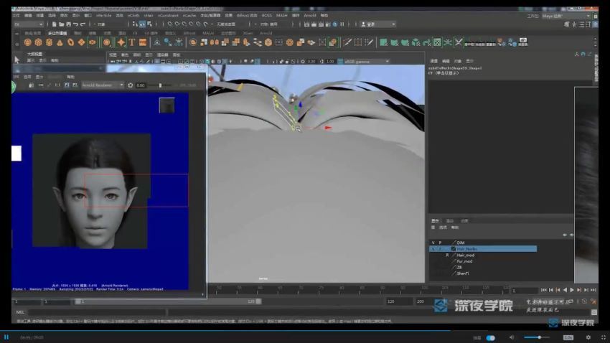Click the Select tool arrow in toolbox
Screen dimensions: 610x343
17,60
